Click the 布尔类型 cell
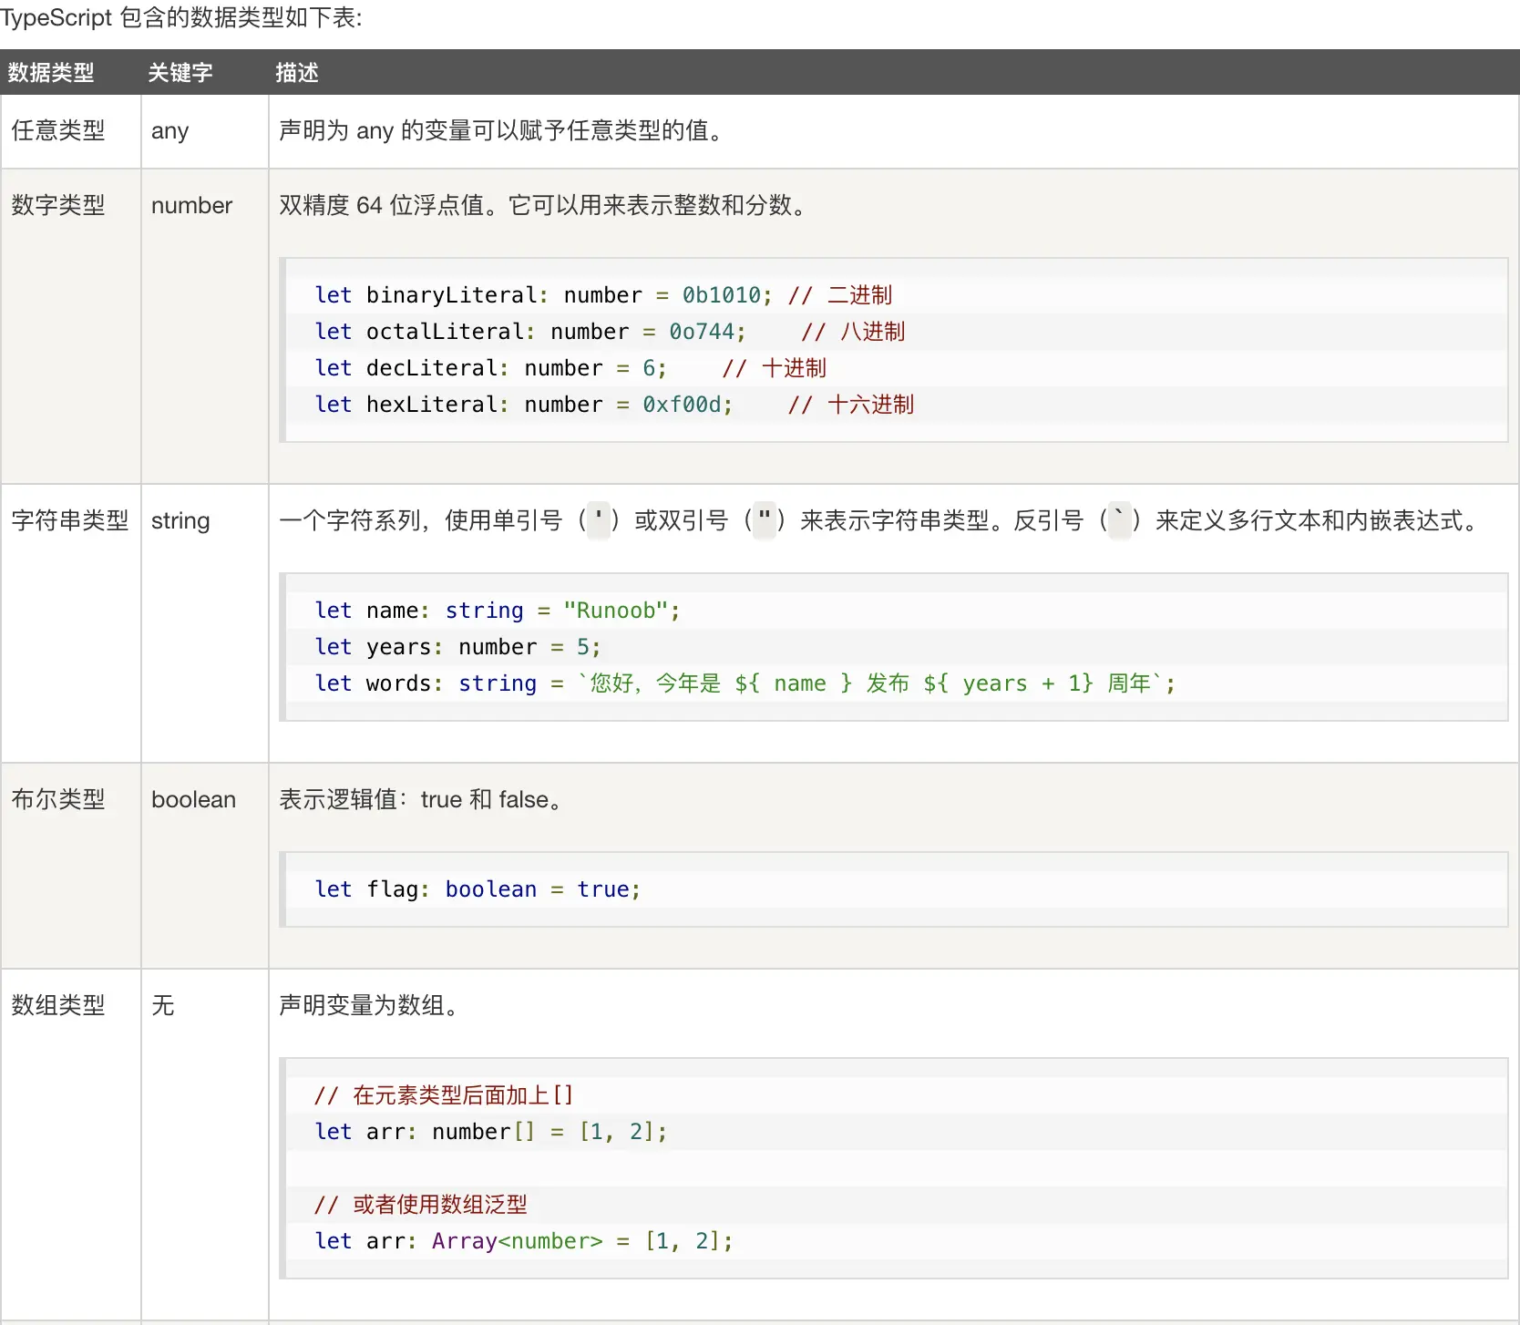 58,799
